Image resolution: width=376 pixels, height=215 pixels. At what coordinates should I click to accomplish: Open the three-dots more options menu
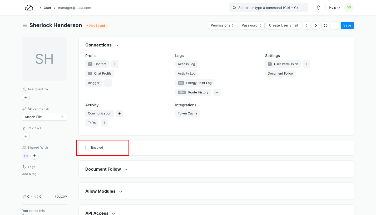(335, 25)
